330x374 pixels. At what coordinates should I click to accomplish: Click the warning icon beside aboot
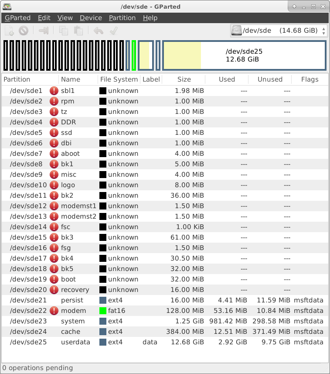tap(54, 154)
